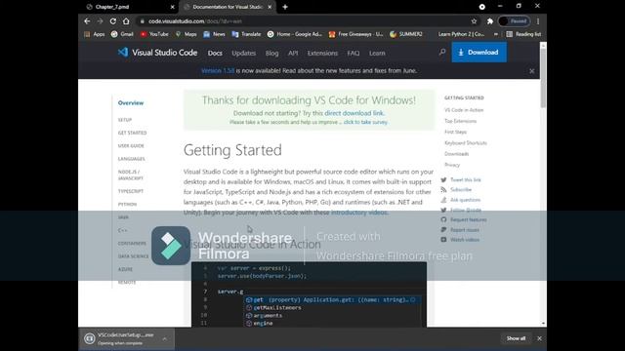This screenshot has height=351, width=625.
Task: Open the Extensions menu item
Action: coord(322,53)
